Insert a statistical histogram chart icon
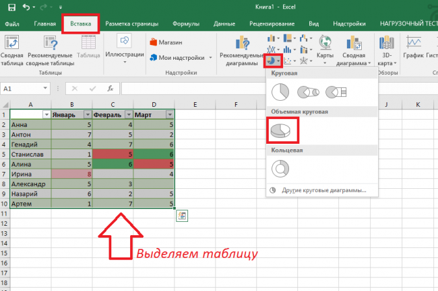Screen dimensions: 438x291 point(288,50)
